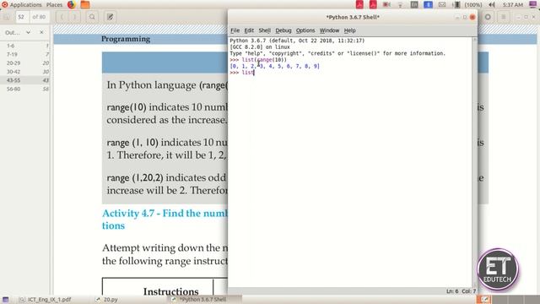Open the PDF viewer search tool
The height and width of the screenshot is (304, 540).
tap(92, 17)
